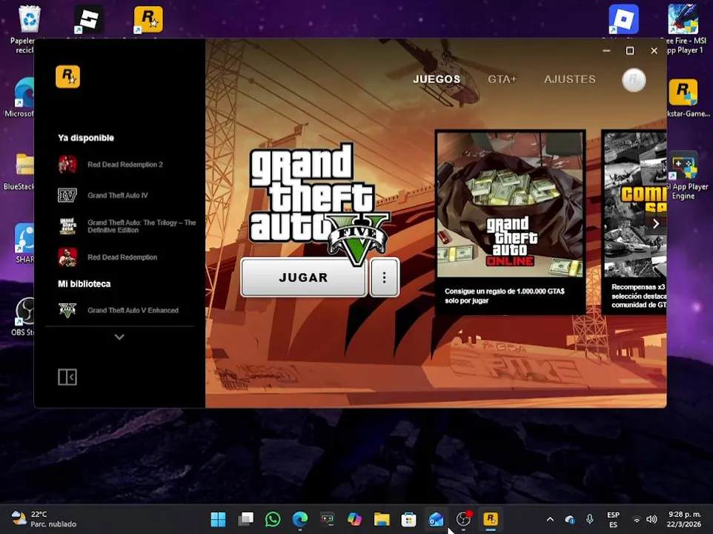The image size is (713, 534).
Task: Open the OneDrive tray icon
Action: point(570,519)
